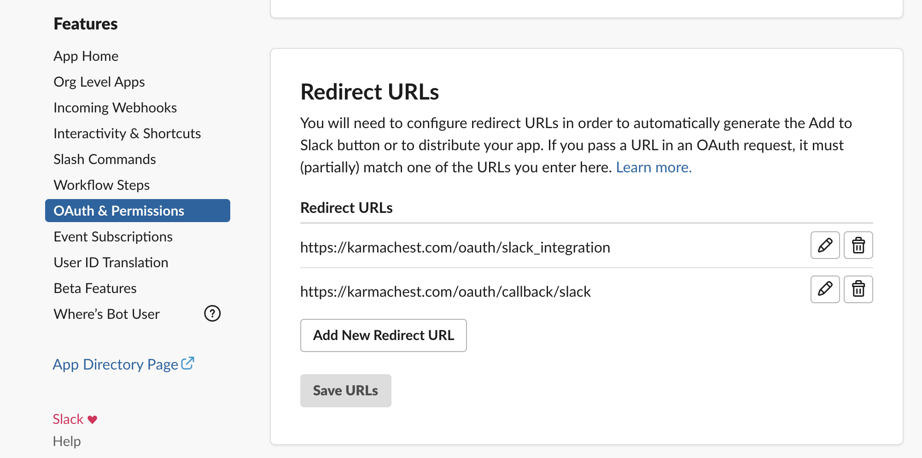This screenshot has height=458, width=922.
Task: Open Incoming Webhooks settings
Action: coord(115,108)
